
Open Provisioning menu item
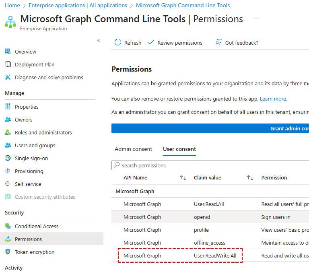click(x=29, y=171)
